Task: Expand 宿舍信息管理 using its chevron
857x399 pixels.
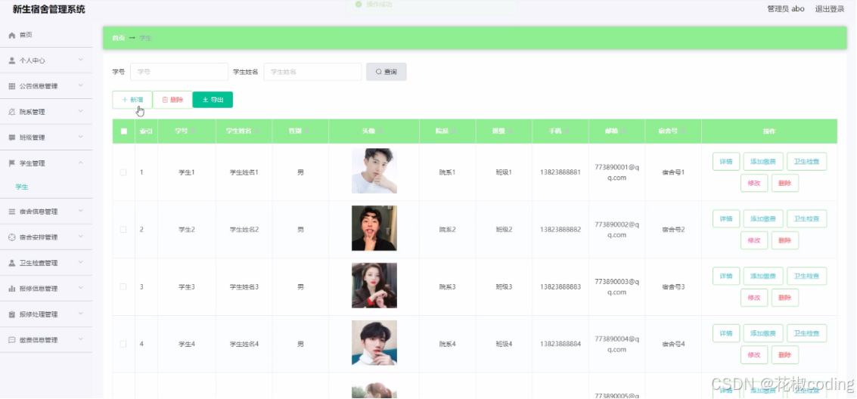Action: [x=81, y=212]
